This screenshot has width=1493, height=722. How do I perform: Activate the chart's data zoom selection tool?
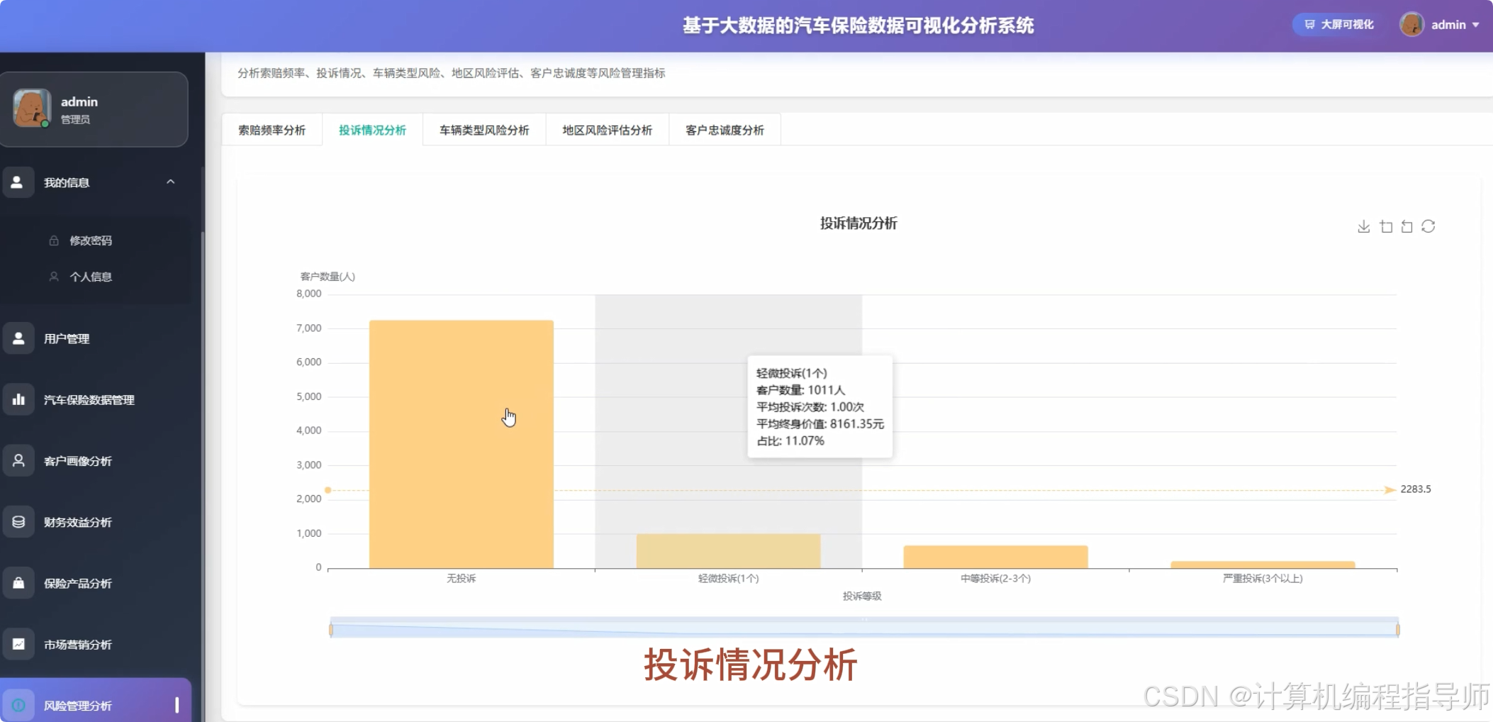(1387, 226)
